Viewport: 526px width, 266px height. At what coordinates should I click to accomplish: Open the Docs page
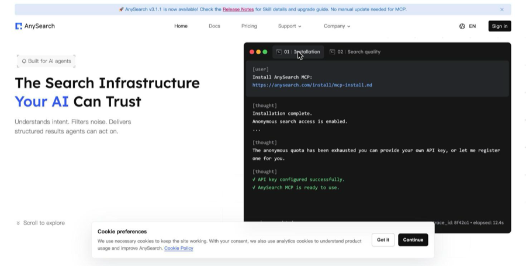(214, 26)
